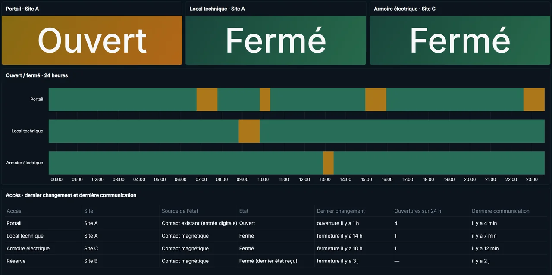This screenshot has width=552, height=275.
Task: Click Armoire électrique's orange segment near 13:00
Action: (328, 163)
